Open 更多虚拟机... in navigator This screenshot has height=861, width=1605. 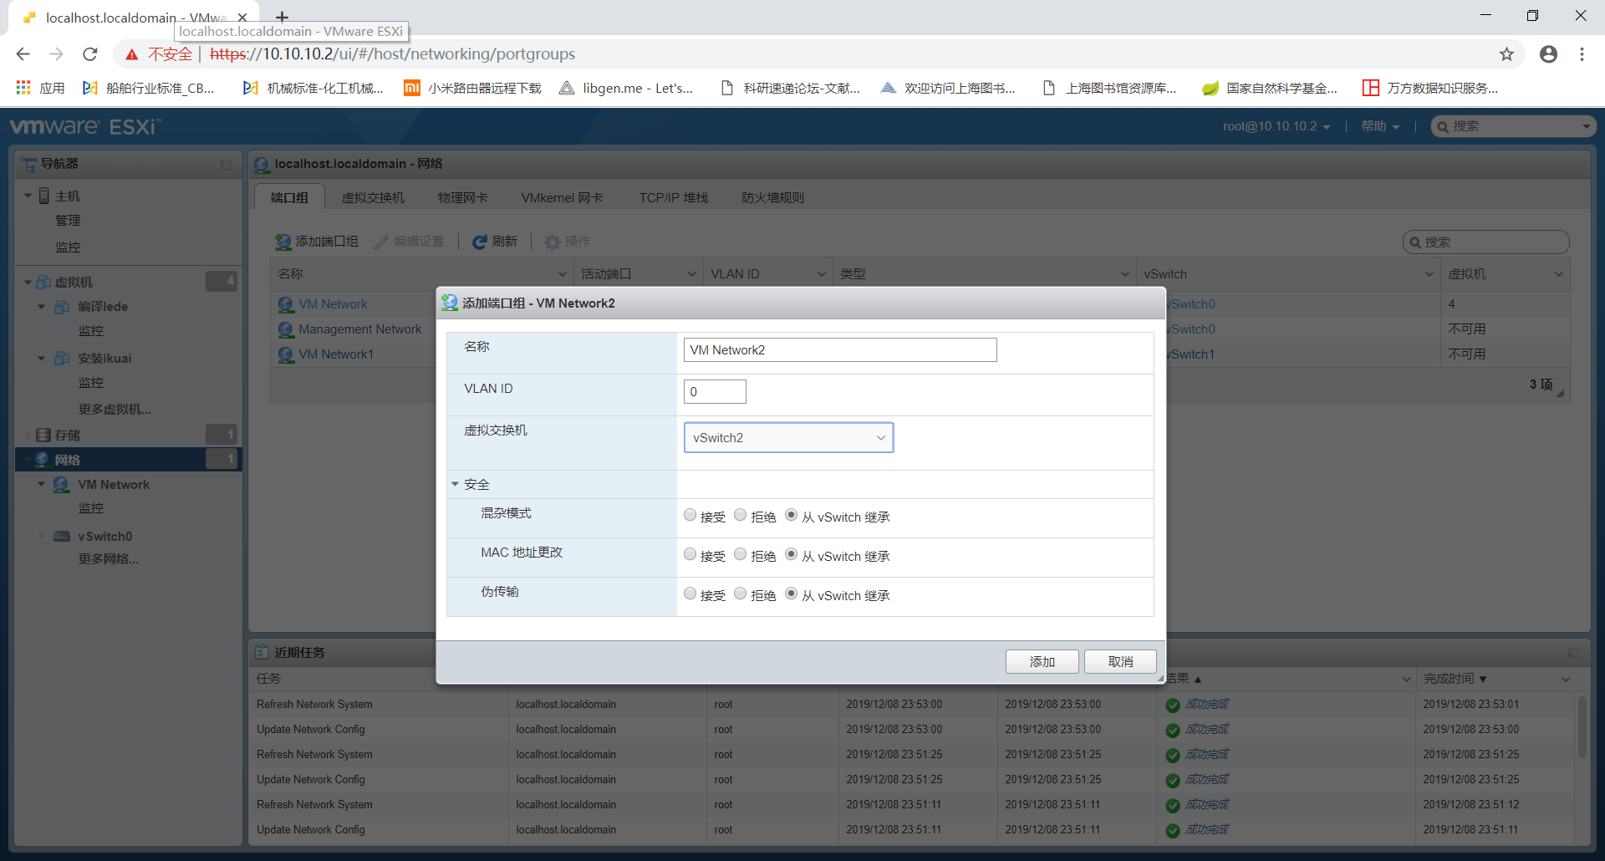point(115,410)
